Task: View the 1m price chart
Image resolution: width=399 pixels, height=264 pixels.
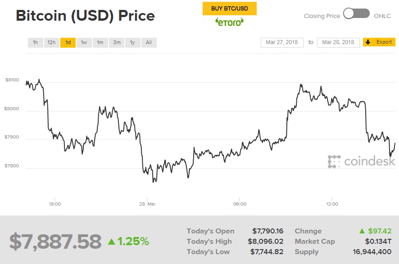Action: 100,42
